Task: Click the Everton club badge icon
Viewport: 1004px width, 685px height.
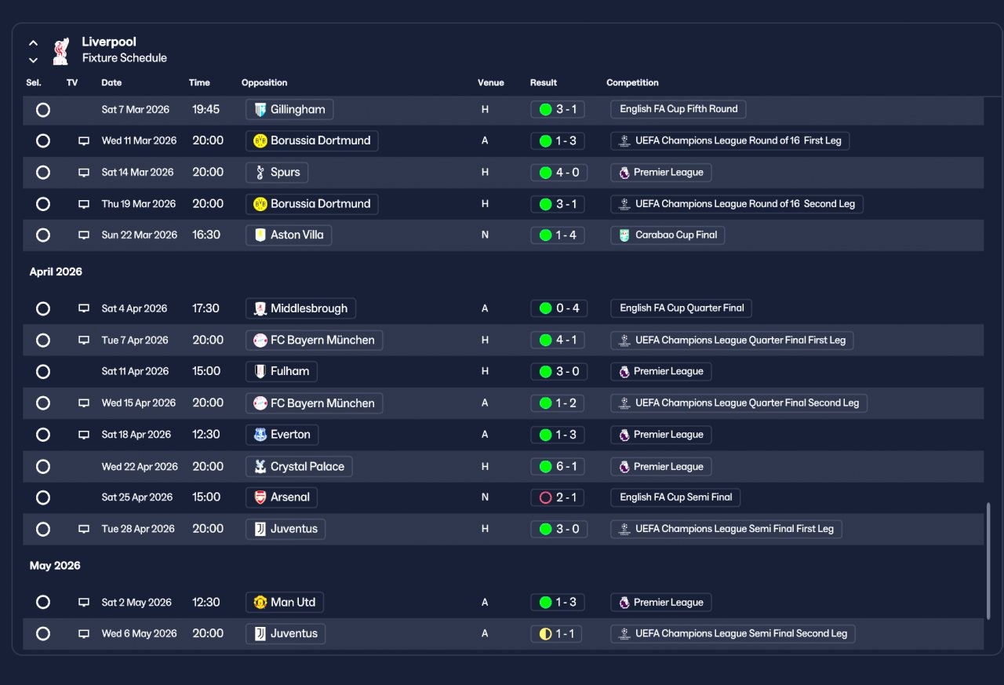Action: point(260,434)
